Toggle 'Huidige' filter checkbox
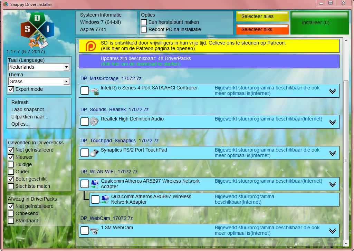 tap(11, 164)
